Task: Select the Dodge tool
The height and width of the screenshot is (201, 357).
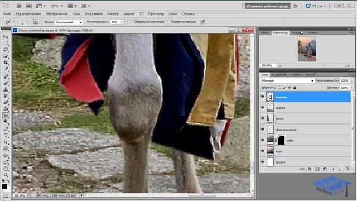Action: tap(6, 122)
